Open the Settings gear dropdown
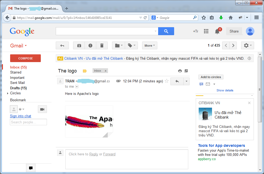Viewport: 264px width, 174px height. point(247,46)
